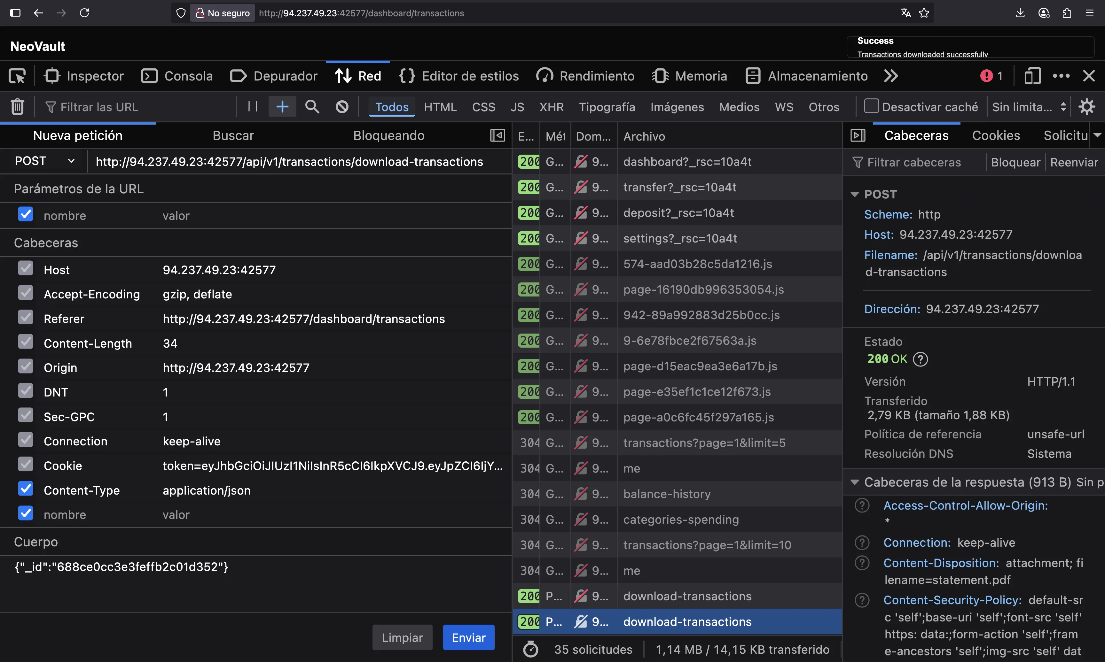Click the error count badge
Viewport: 1105px width, 662px height.
click(x=991, y=76)
